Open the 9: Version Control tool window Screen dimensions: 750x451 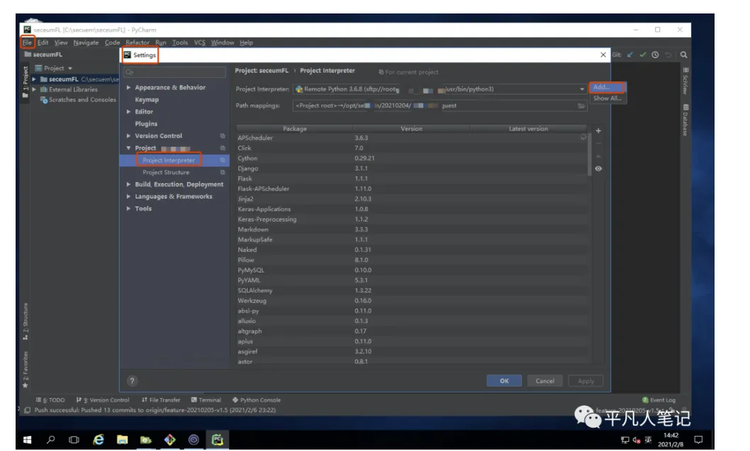point(103,400)
